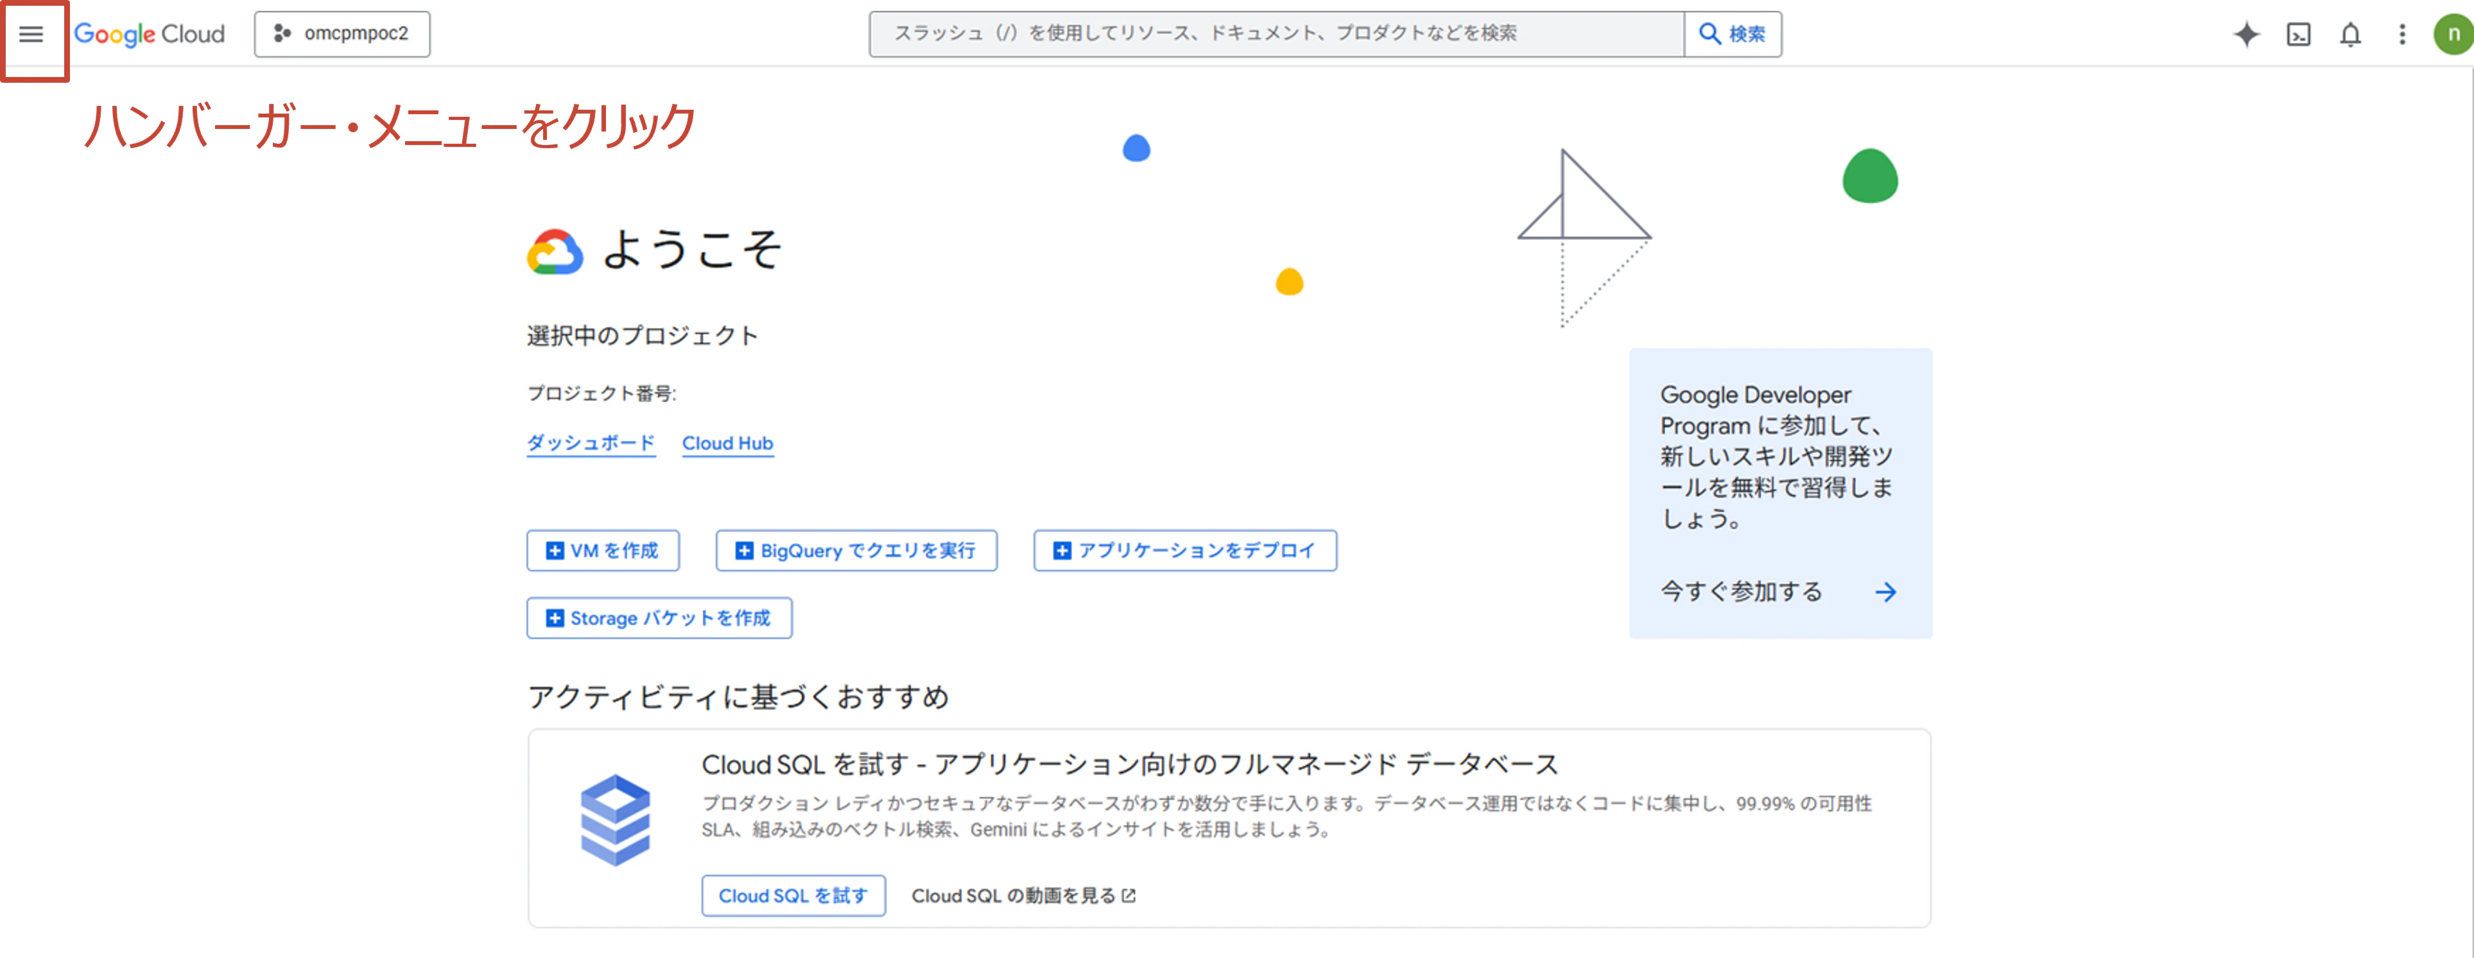Click the cloud logo beside ようこそ
The width and height of the screenshot is (2474, 958).
(554, 252)
